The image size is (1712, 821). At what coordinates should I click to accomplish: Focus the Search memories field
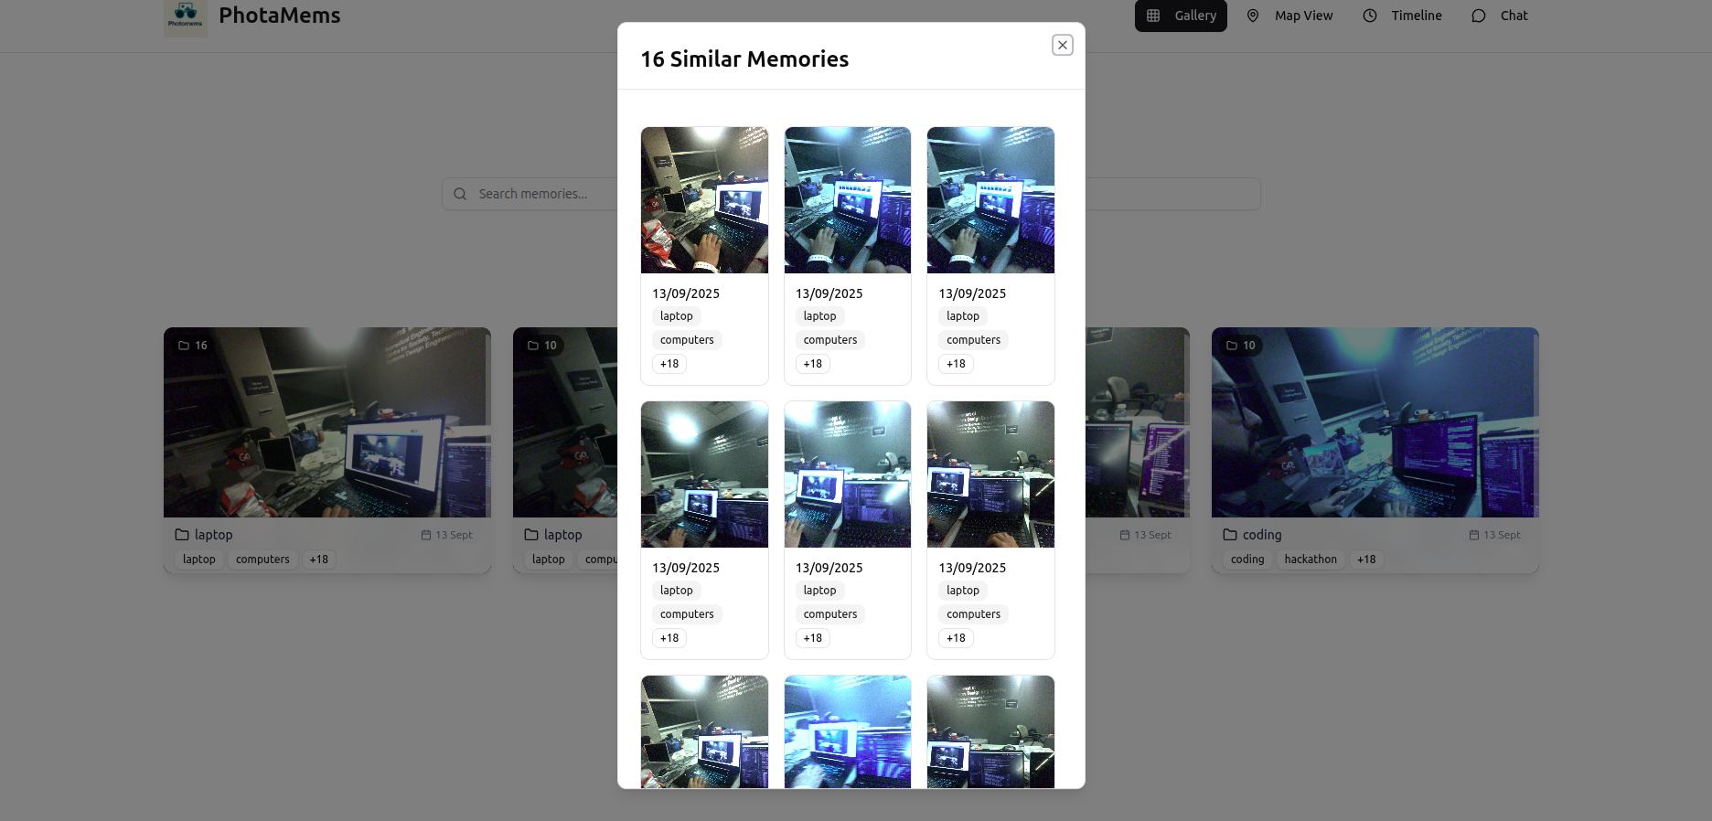[851, 194]
